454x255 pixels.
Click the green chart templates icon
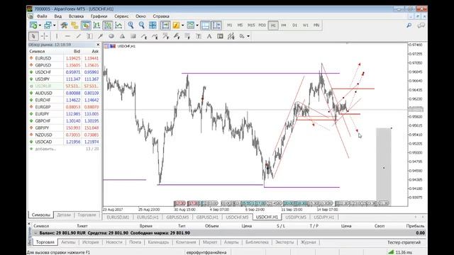pos(191,25)
